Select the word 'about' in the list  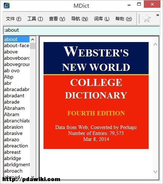point(17,39)
